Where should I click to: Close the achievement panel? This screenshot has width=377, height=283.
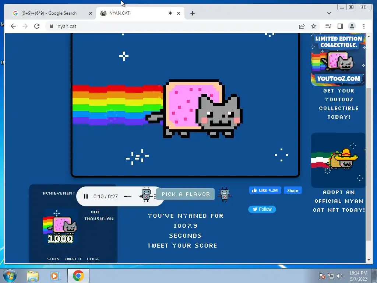coord(93,259)
